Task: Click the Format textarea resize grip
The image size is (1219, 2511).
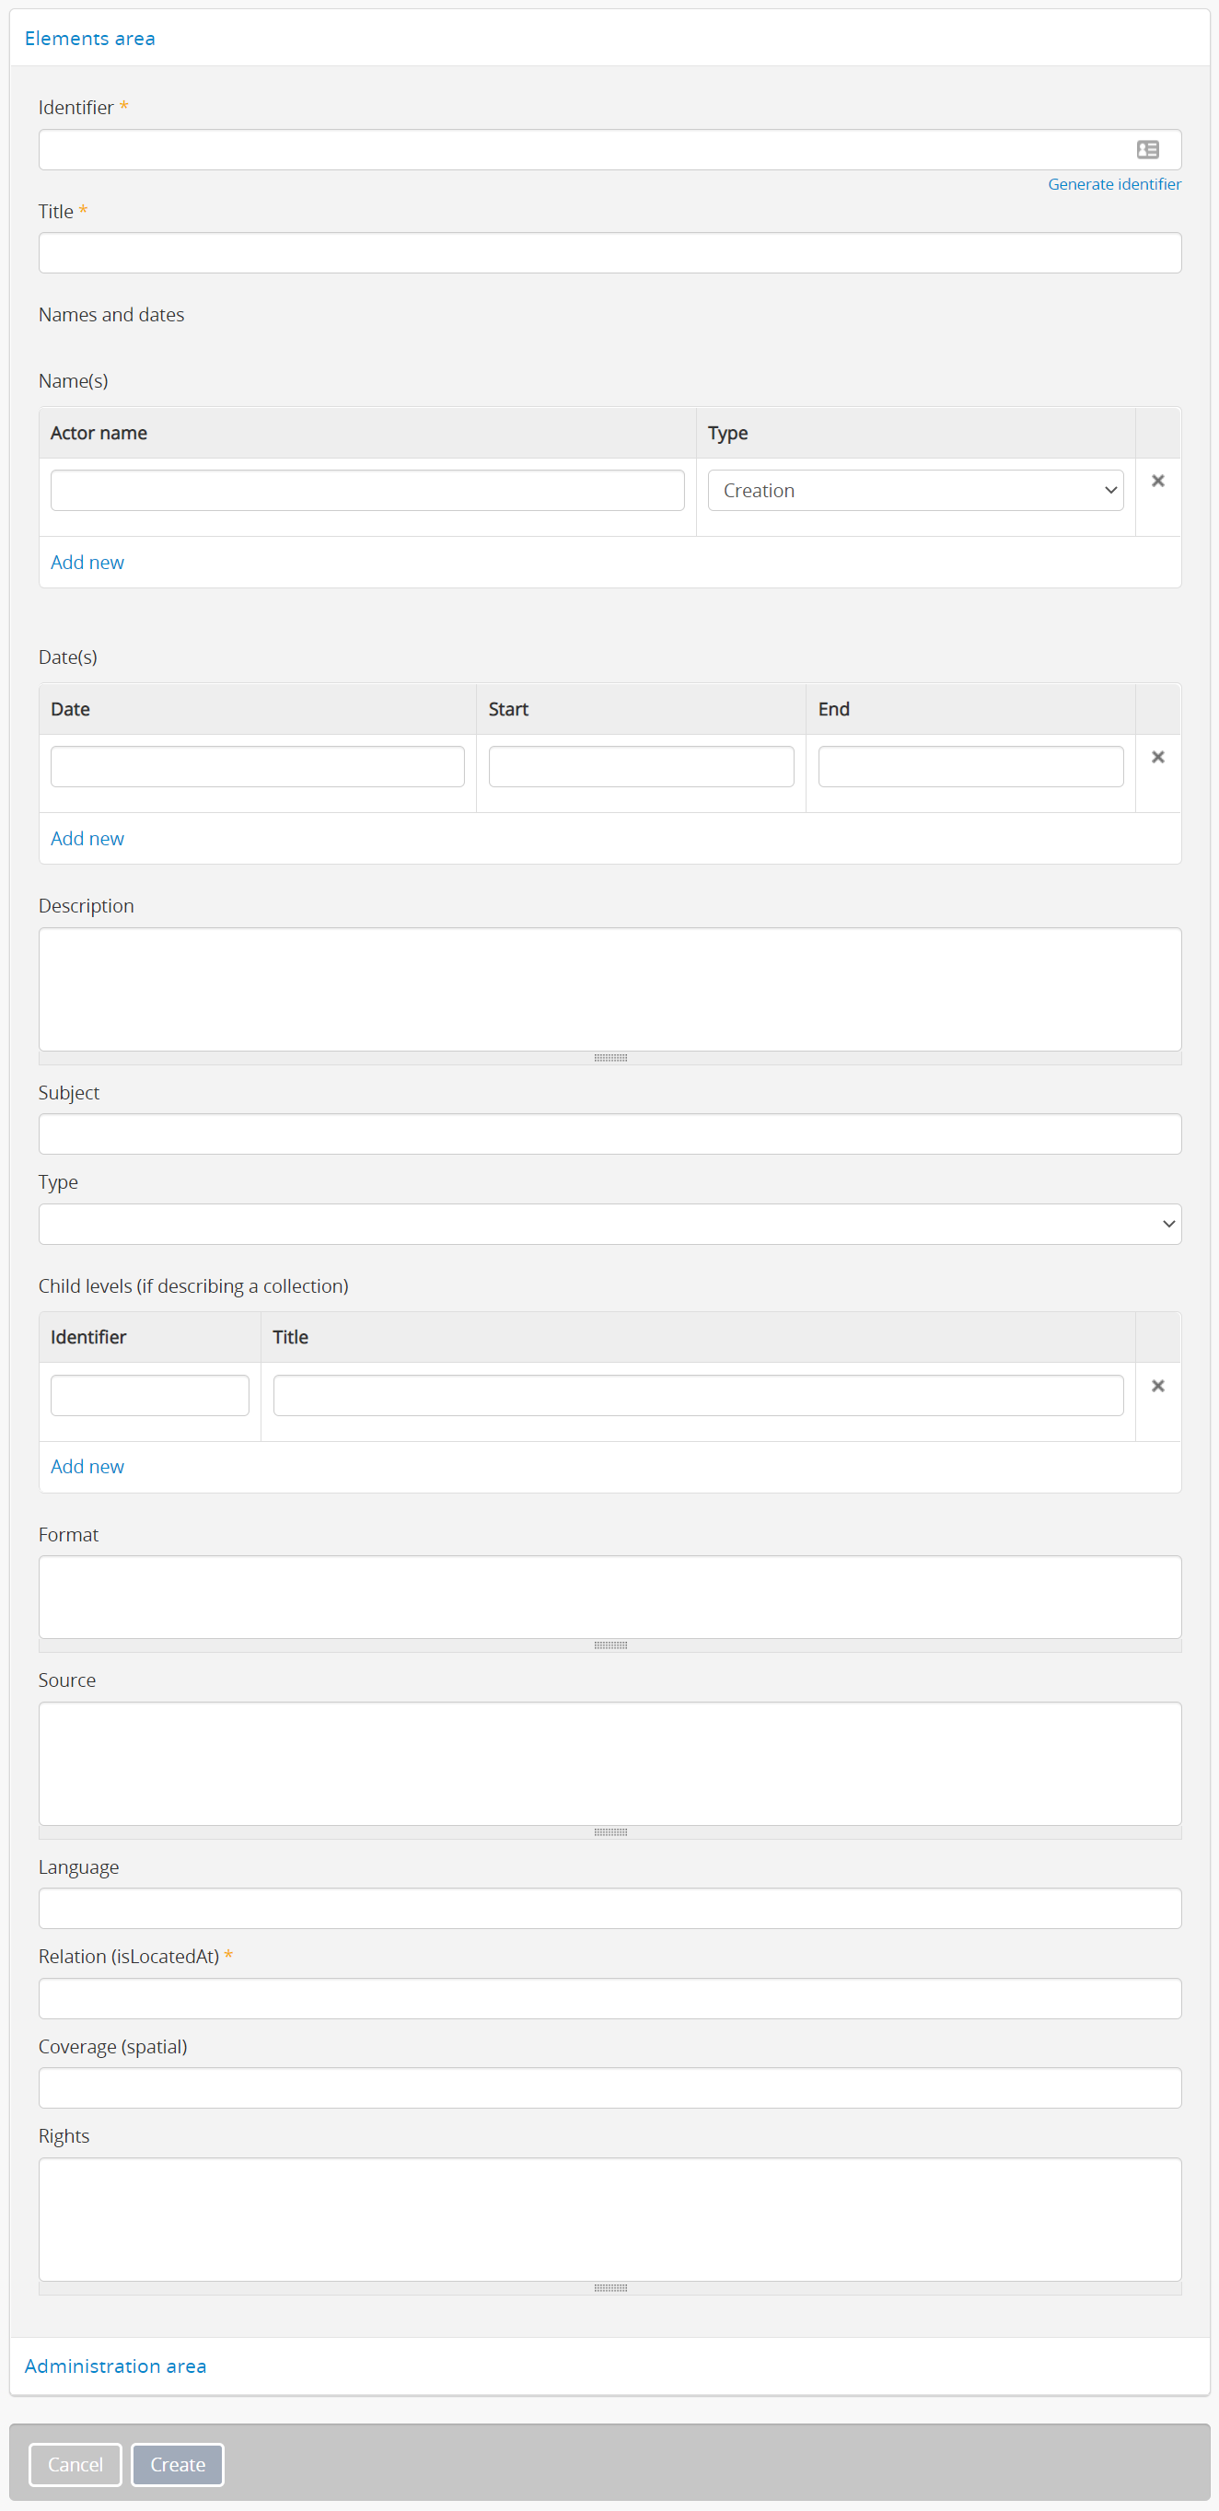Action: coord(610,1645)
